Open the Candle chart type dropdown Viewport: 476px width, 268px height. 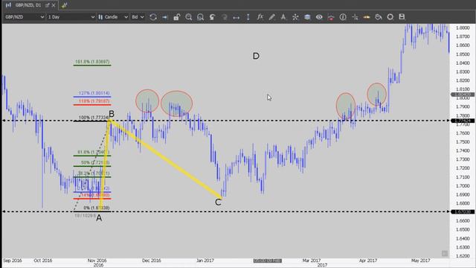tap(113, 17)
